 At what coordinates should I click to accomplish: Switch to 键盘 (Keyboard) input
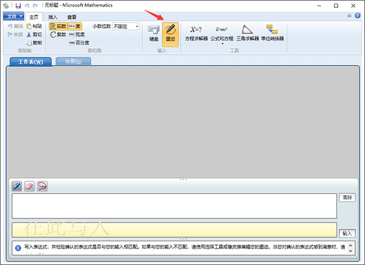point(154,33)
